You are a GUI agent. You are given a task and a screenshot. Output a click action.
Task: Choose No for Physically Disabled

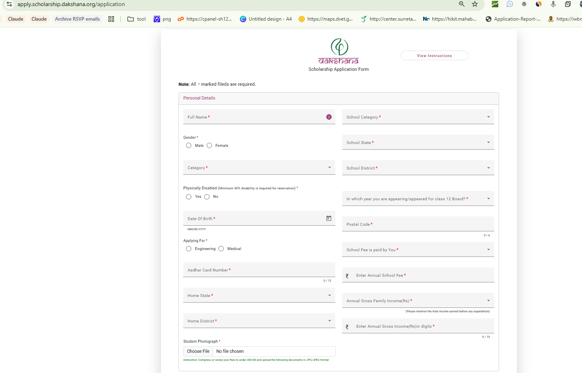[x=207, y=197]
